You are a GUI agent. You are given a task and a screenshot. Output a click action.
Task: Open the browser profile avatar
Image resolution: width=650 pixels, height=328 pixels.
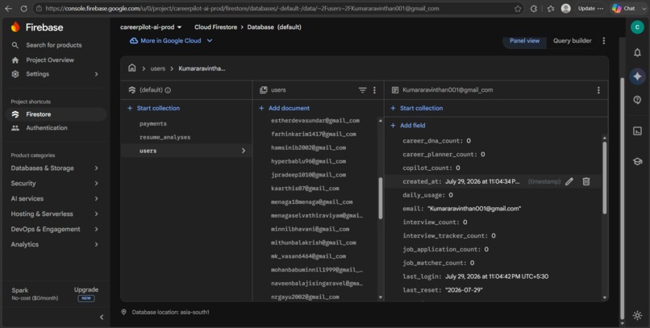point(565,8)
